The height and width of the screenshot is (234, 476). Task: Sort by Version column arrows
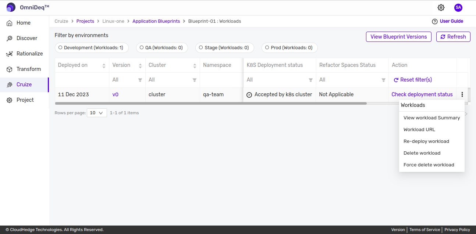(x=140, y=66)
